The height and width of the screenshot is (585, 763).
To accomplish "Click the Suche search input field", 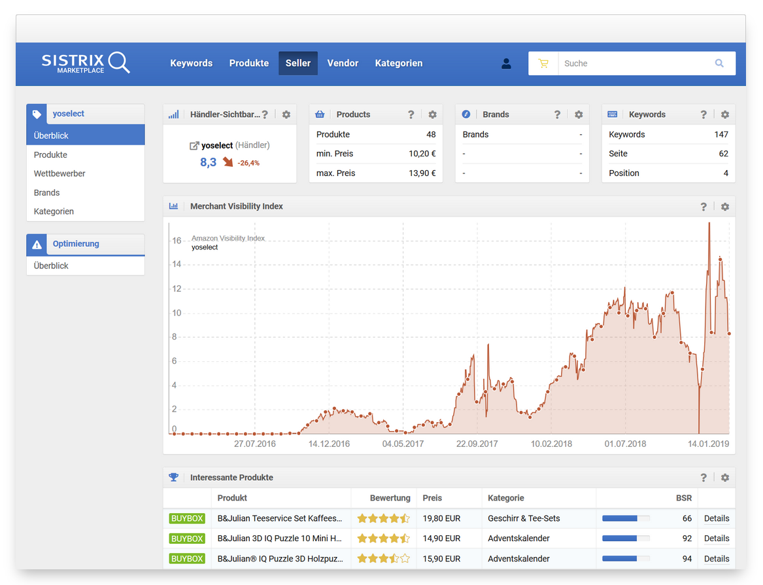I will click(634, 63).
